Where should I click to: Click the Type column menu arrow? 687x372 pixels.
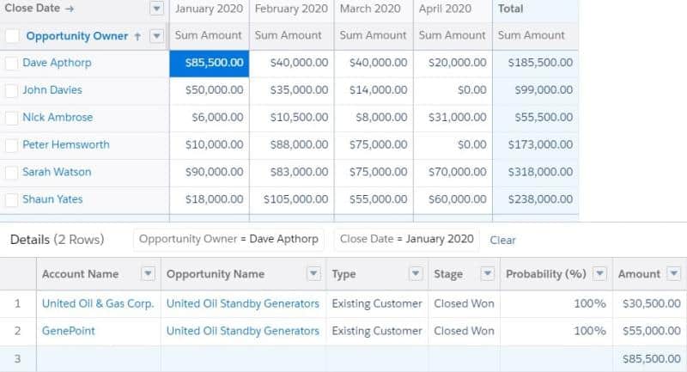(x=416, y=274)
